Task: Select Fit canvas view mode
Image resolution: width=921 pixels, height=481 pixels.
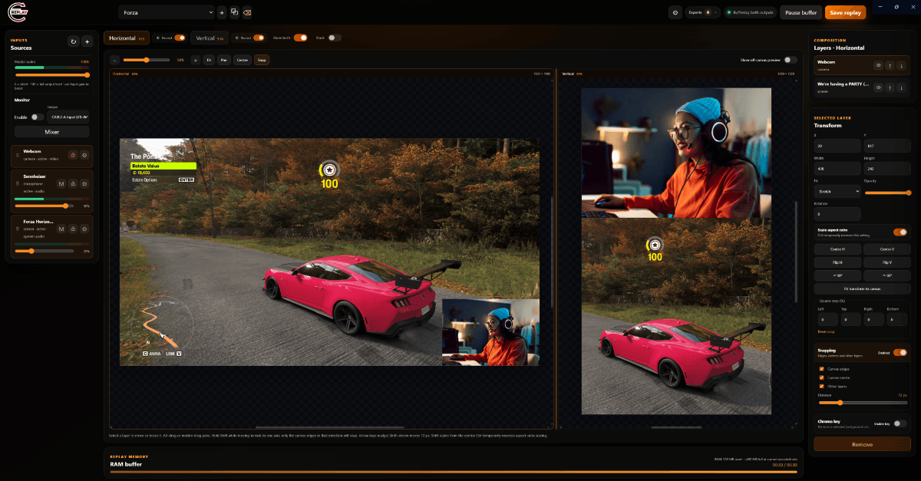Action: tap(209, 59)
